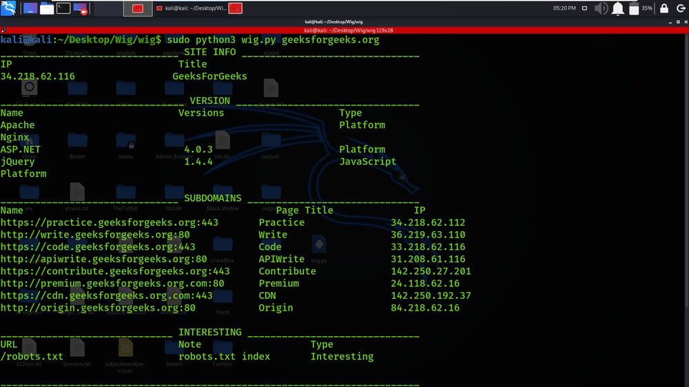Select the IP 84.218.62.16
This screenshot has height=387, width=689.
pyautogui.click(x=425, y=308)
